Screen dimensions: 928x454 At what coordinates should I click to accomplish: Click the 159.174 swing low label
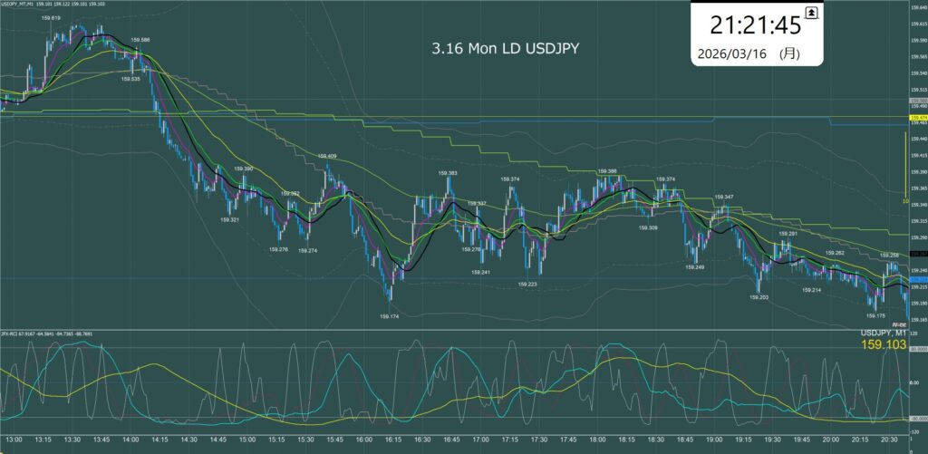pos(389,316)
